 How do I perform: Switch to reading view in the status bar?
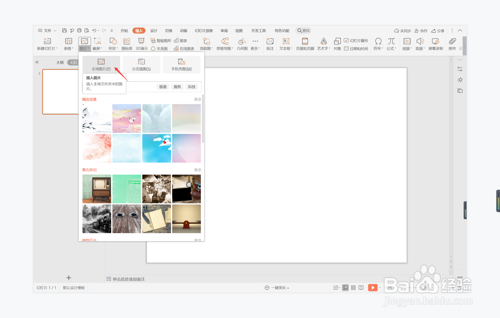point(361,288)
